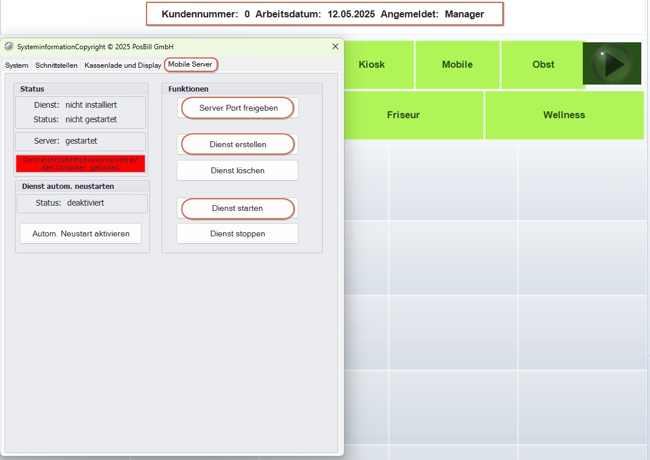Click Dienst erstellen to create service
Image resolution: width=650 pixels, height=460 pixels.
tap(238, 144)
